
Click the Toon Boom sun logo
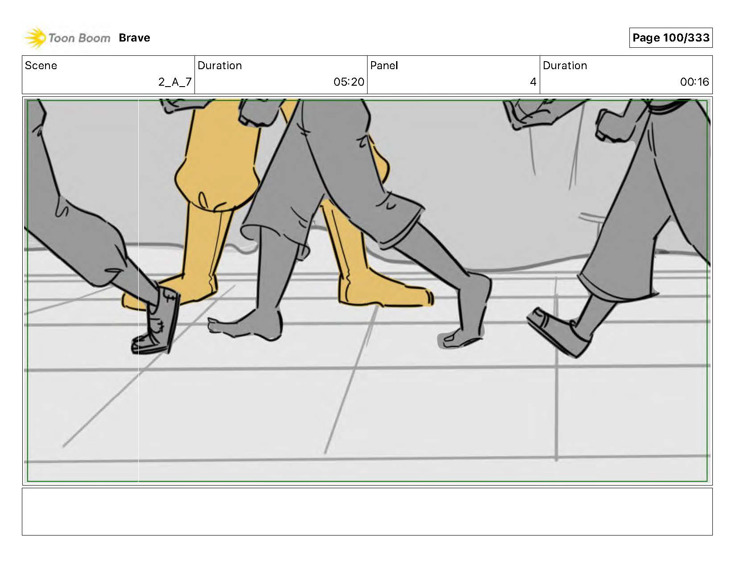[x=35, y=38]
